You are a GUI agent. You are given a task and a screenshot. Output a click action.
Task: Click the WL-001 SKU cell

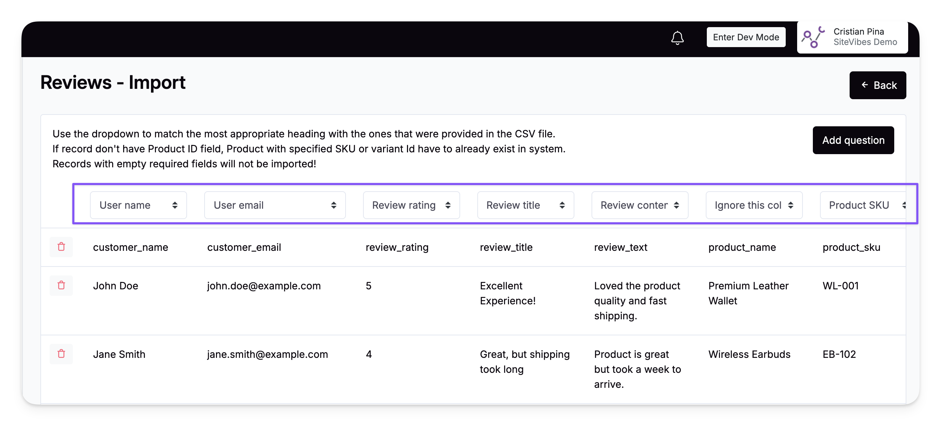click(840, 285)
